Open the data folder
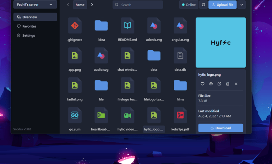The width and height of the screenshot is (272, 164). point(154,55)
